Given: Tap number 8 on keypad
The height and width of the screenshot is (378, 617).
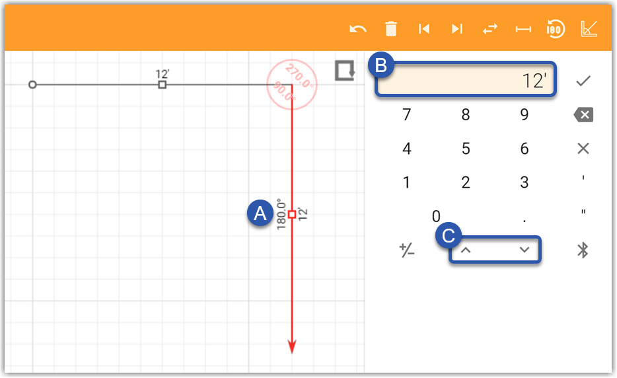Looking at the screenshot, I should tap(466, 114).
